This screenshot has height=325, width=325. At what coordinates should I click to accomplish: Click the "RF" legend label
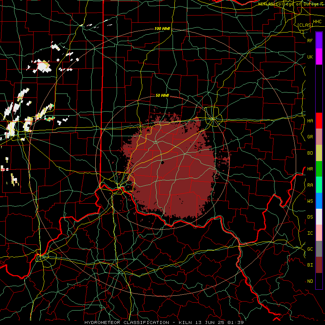point(310,40)
